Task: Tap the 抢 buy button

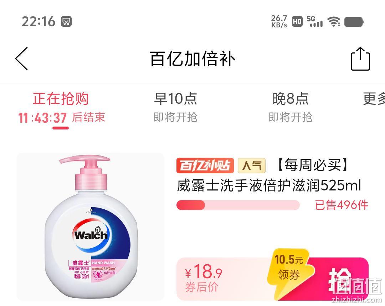Action: tap(341, 279)
